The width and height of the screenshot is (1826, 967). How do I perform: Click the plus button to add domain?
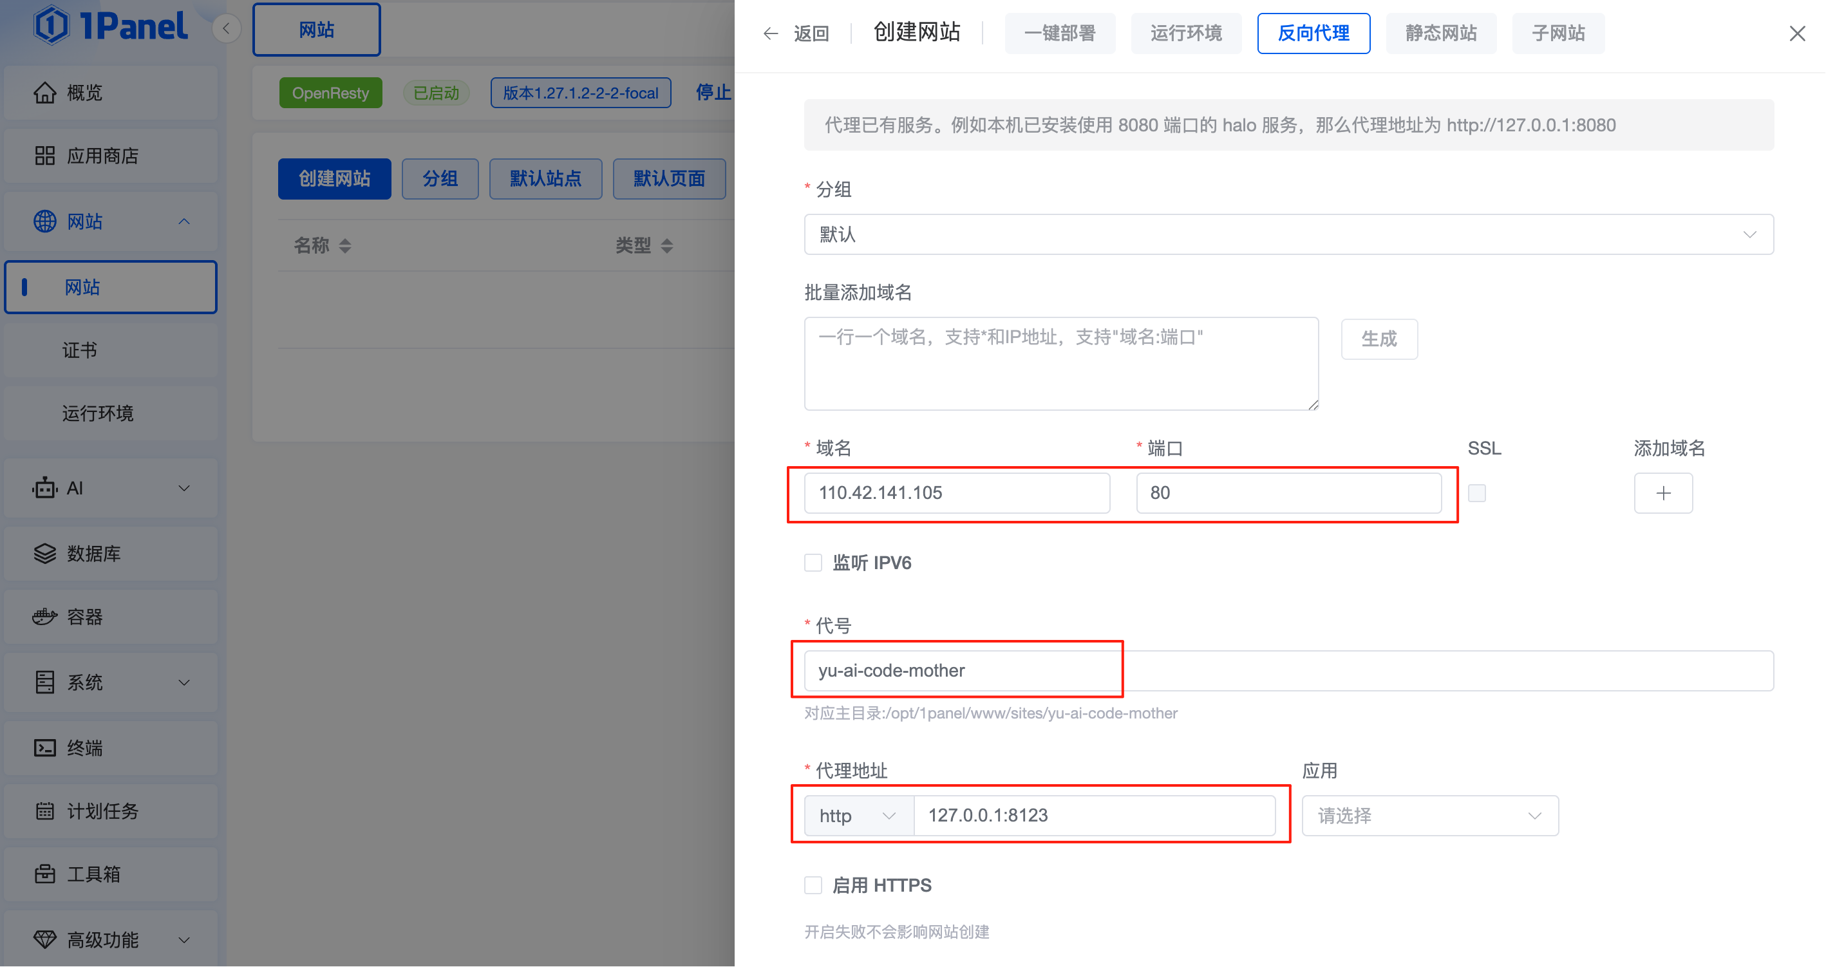(x=1663, y=493)
